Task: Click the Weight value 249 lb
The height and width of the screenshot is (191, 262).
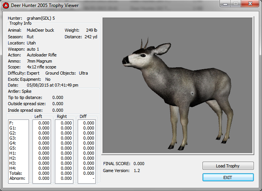Action: 91,30
